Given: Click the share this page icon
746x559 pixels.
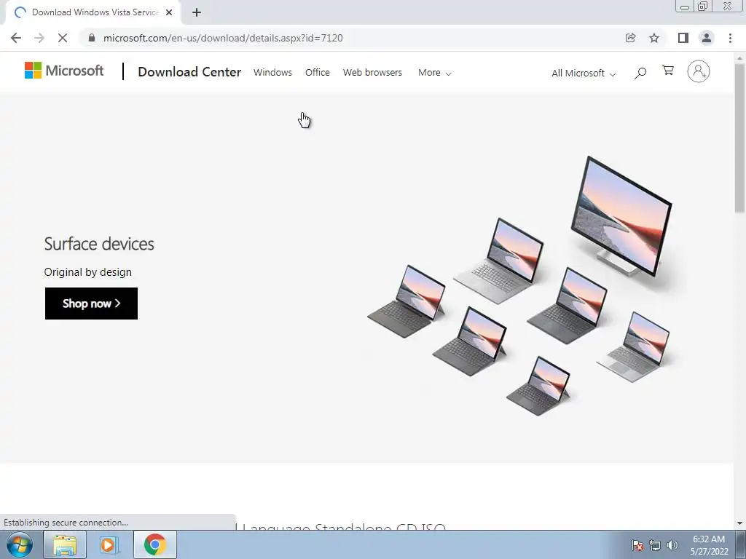Looking at the screenshot, I should tap(631, 38).
